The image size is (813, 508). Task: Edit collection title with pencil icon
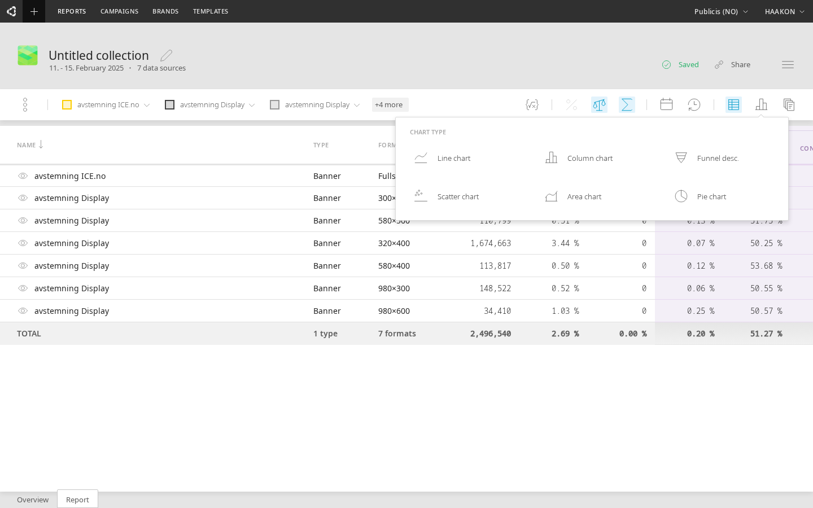point(166,55)
